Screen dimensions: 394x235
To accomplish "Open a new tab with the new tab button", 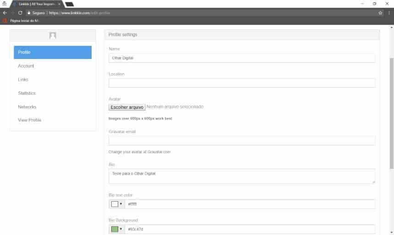I will click(x=69, y=4).
